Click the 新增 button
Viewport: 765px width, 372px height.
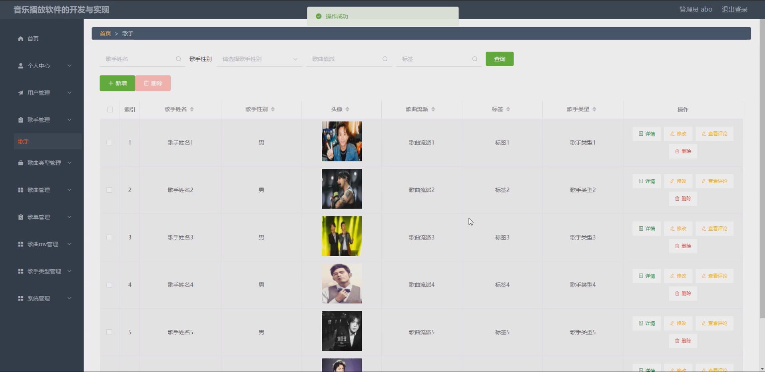(x=117, y=83)
